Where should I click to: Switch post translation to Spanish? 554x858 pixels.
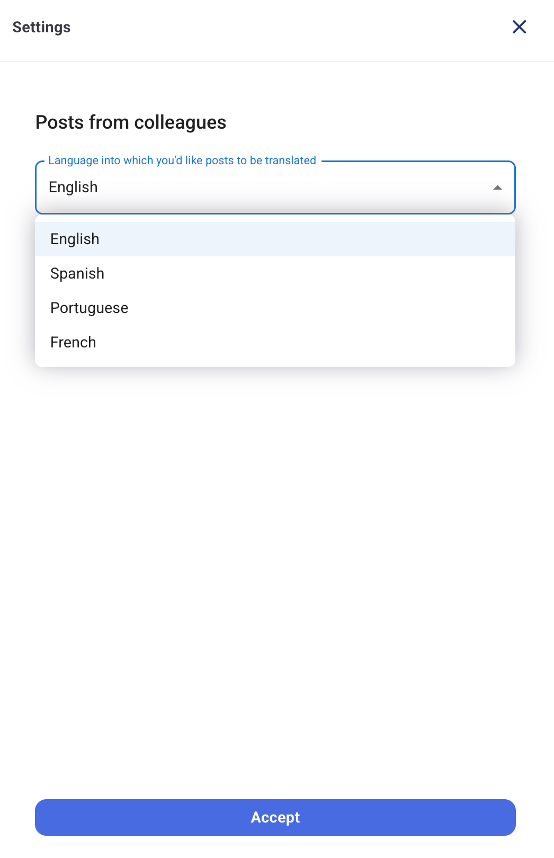tap(77, 274)
